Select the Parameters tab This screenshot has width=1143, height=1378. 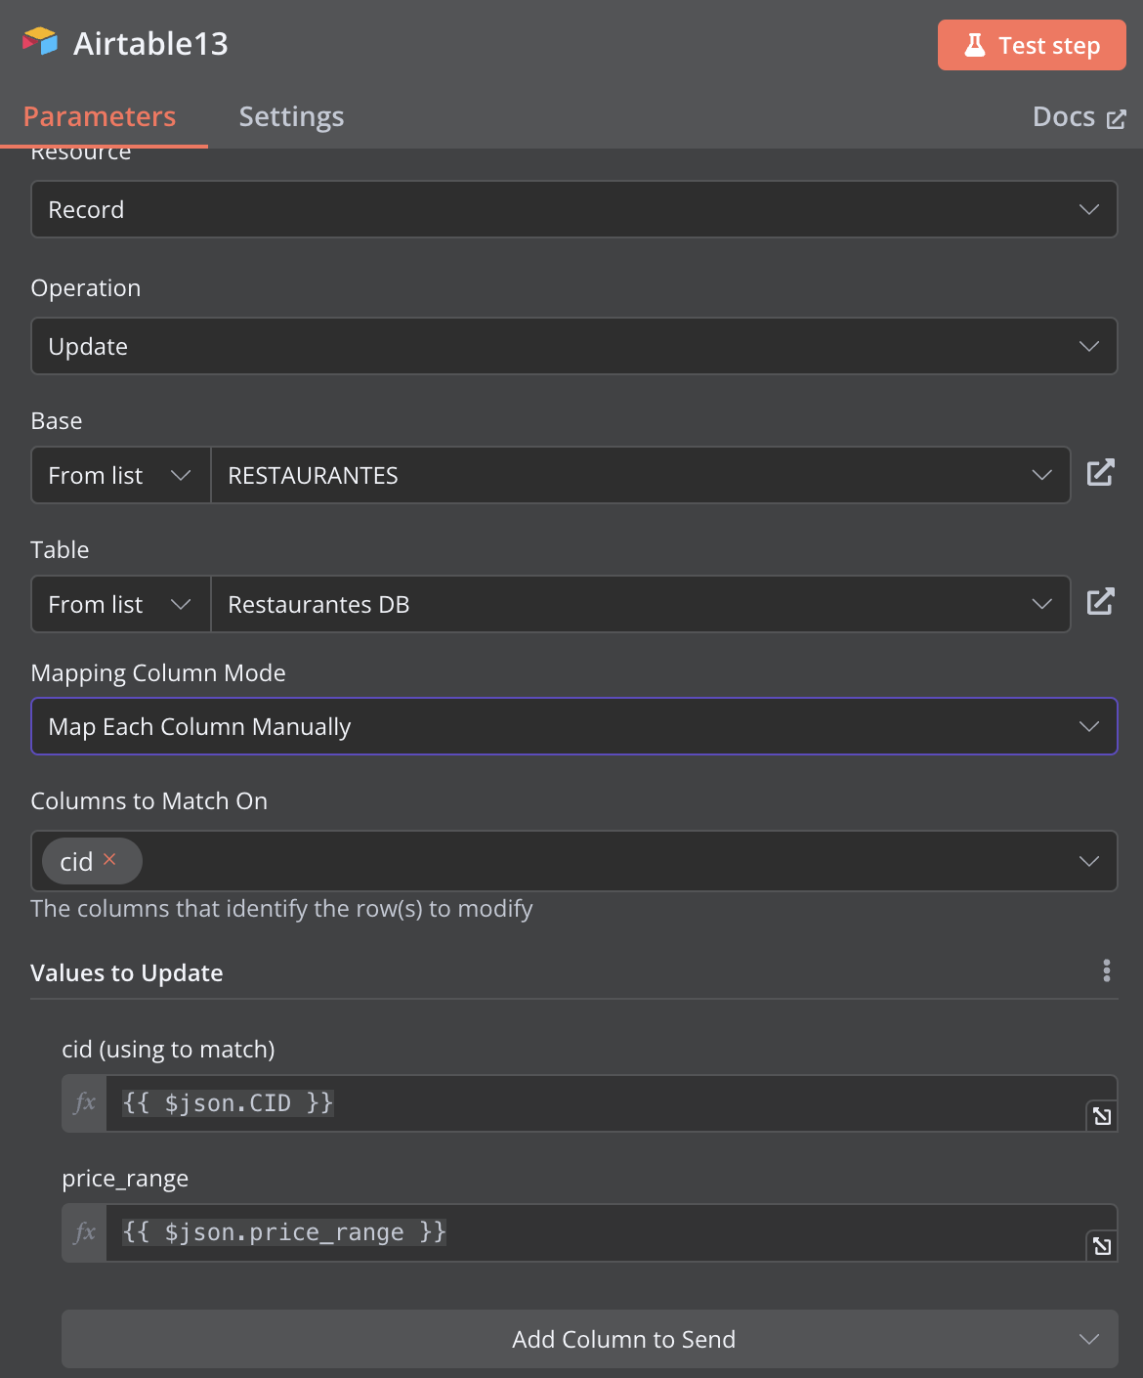pyautogui.click(x=100, y=116)
